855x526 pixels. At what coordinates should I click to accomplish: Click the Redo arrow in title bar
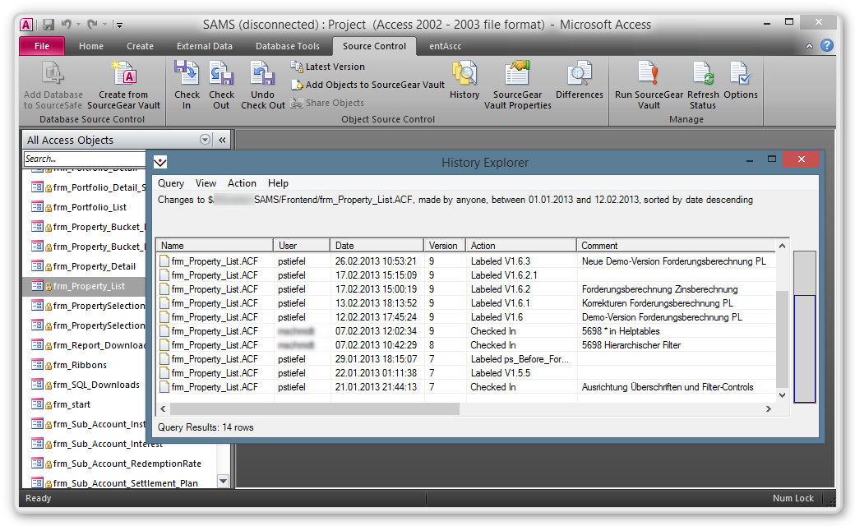click(93, 24)
